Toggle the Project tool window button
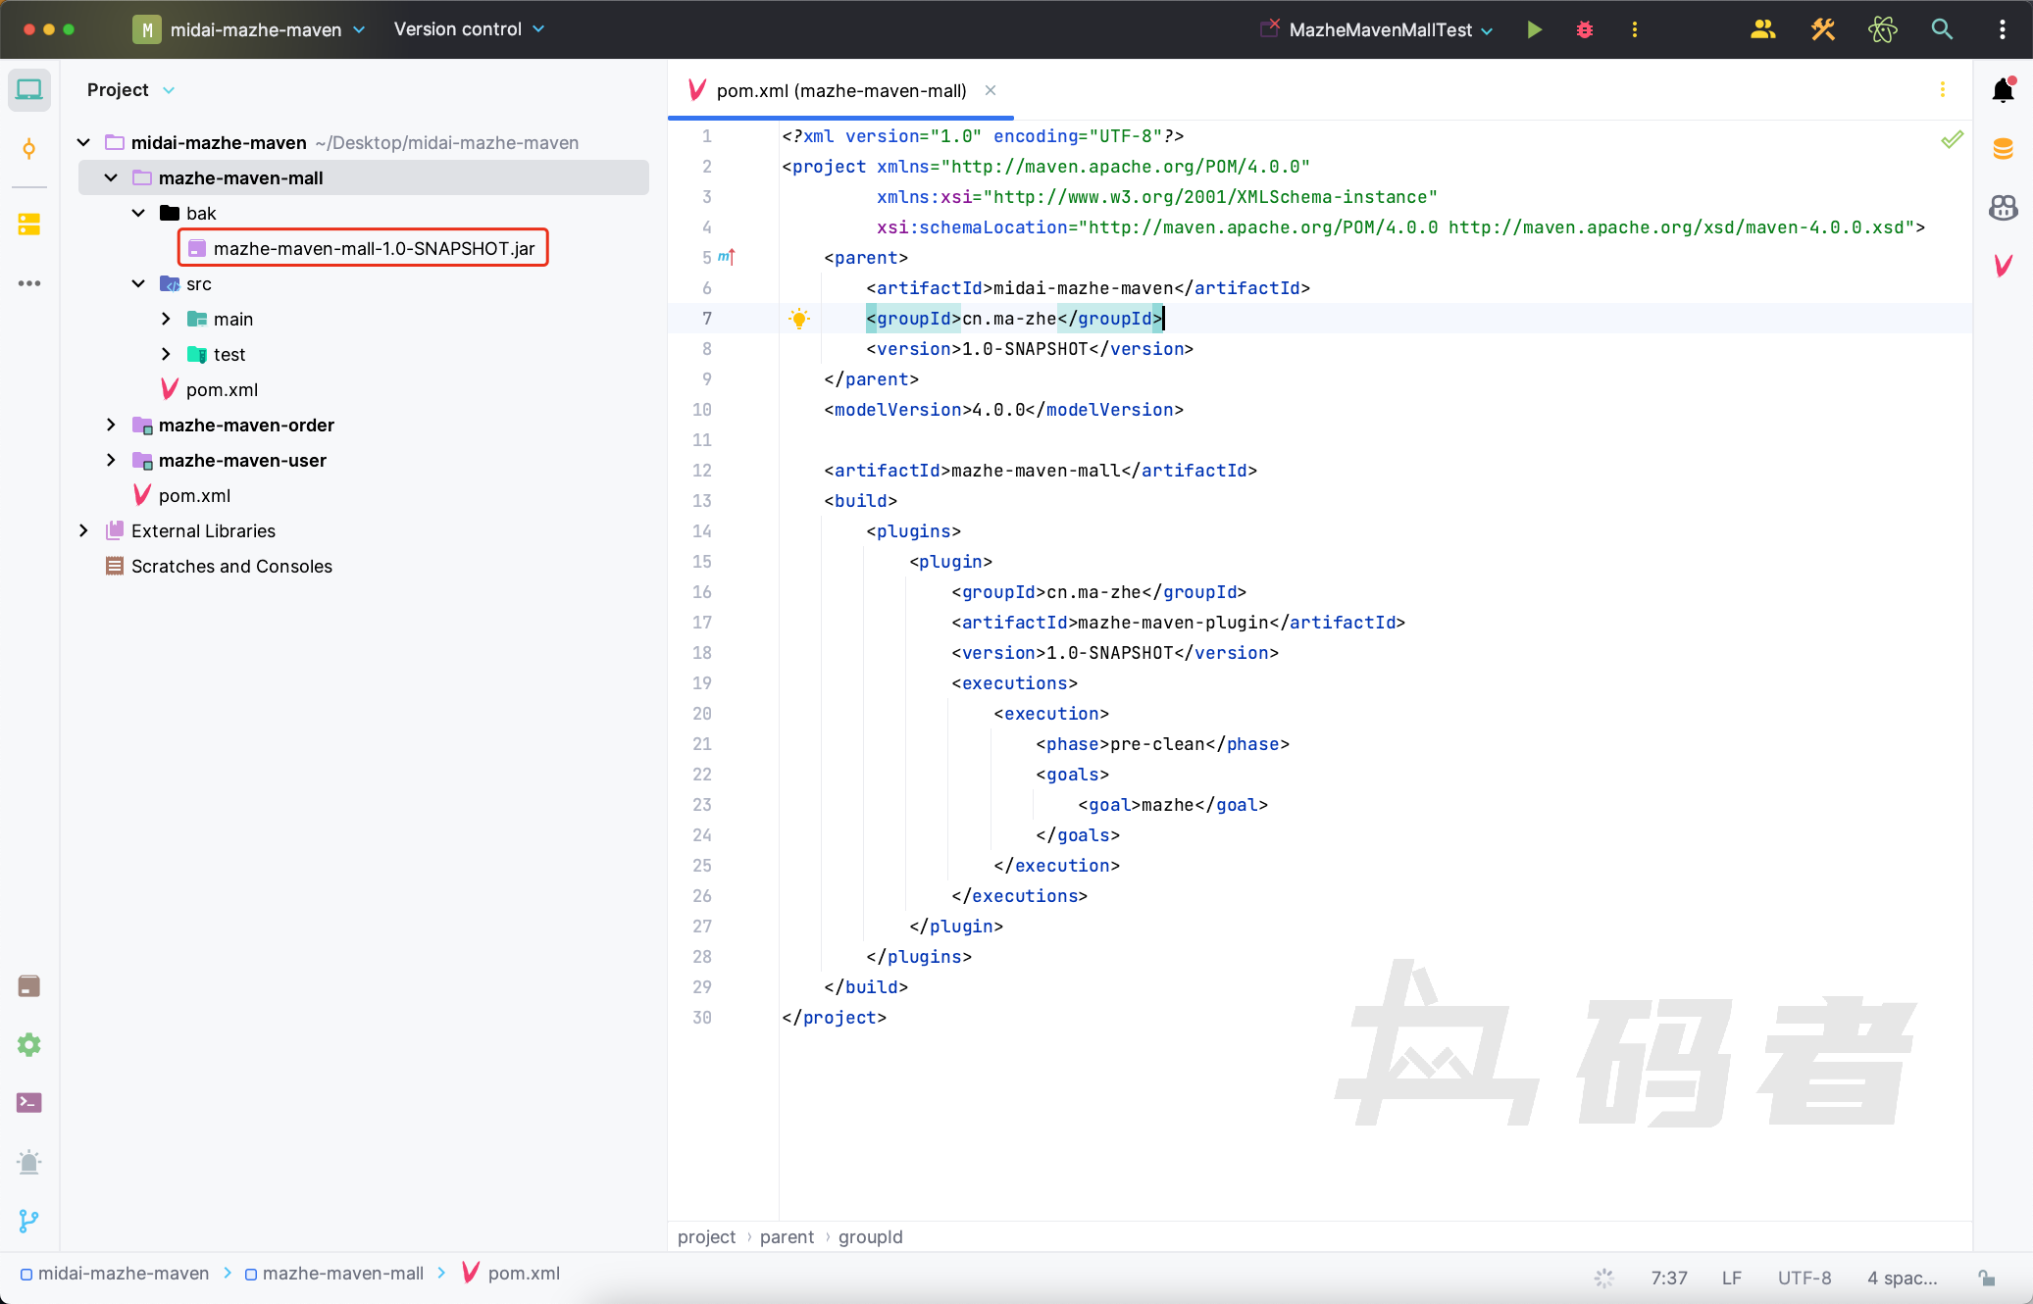Screen dimensions: 2033x1304 click(x=29, y=90)
